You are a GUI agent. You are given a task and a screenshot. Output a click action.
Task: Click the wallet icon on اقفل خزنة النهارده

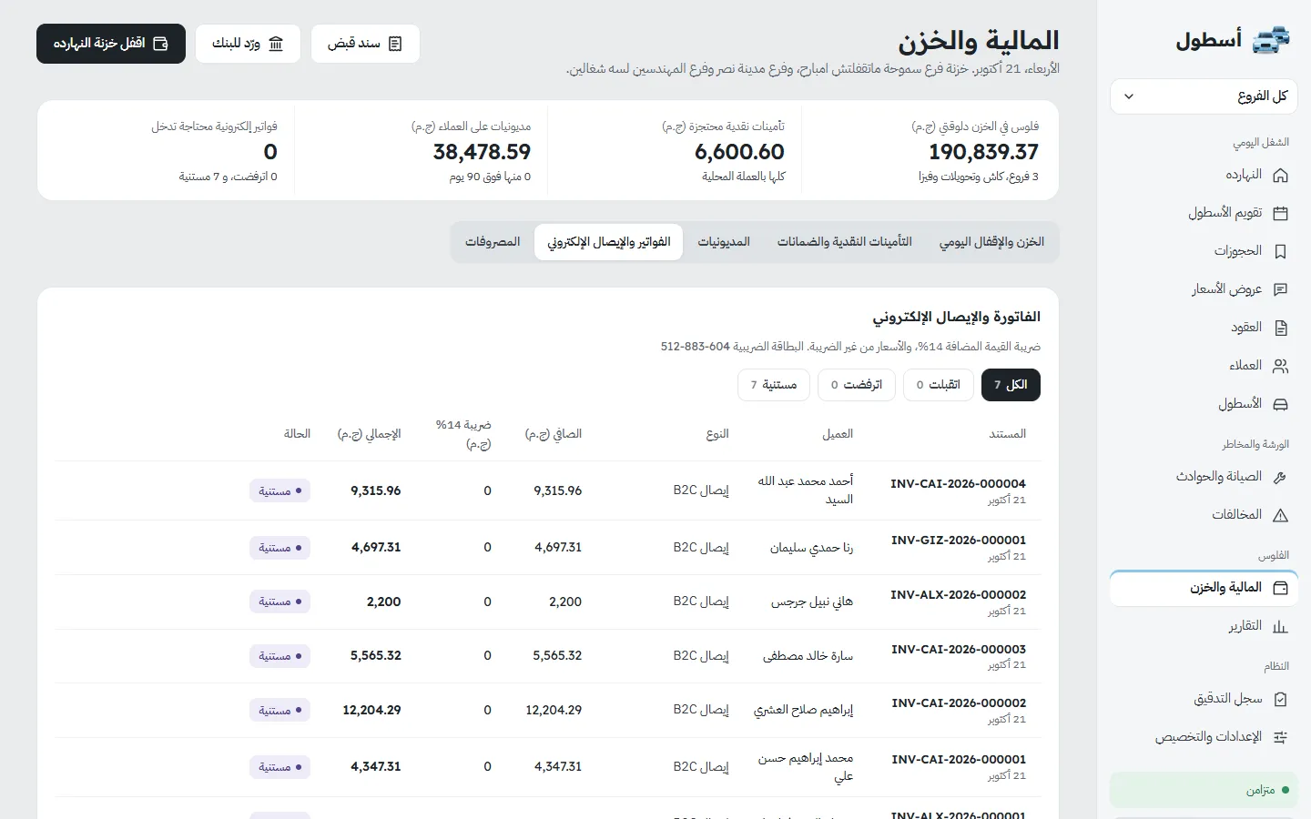161,44
